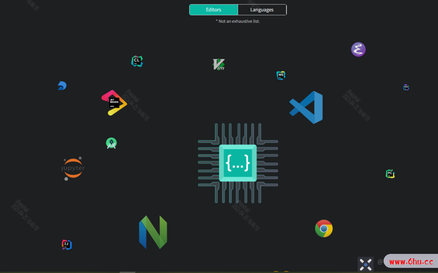Select the Neovim N logo
Viewport: 438px width, 273px height.
[153, 232]
